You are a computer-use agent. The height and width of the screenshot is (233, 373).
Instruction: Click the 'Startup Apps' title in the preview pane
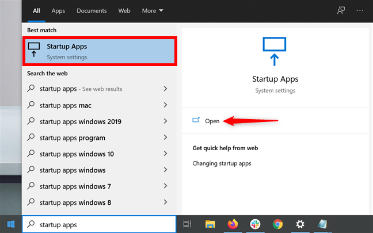tap(275, 79)
